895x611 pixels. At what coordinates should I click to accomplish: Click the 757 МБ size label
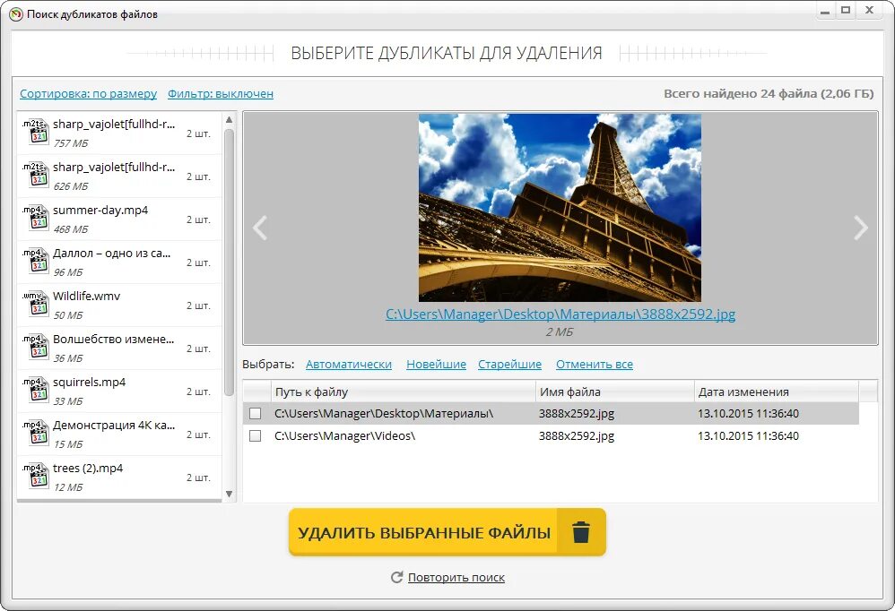click(x=71, y=143)
